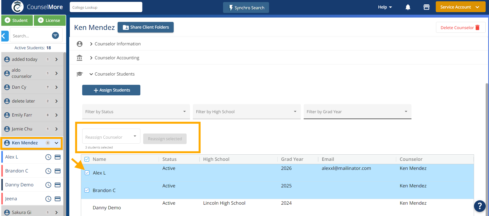The width and height of the screenshot is (489, 216).
Task: Expand Sakura Gi student list
Action: pos(56,212)
